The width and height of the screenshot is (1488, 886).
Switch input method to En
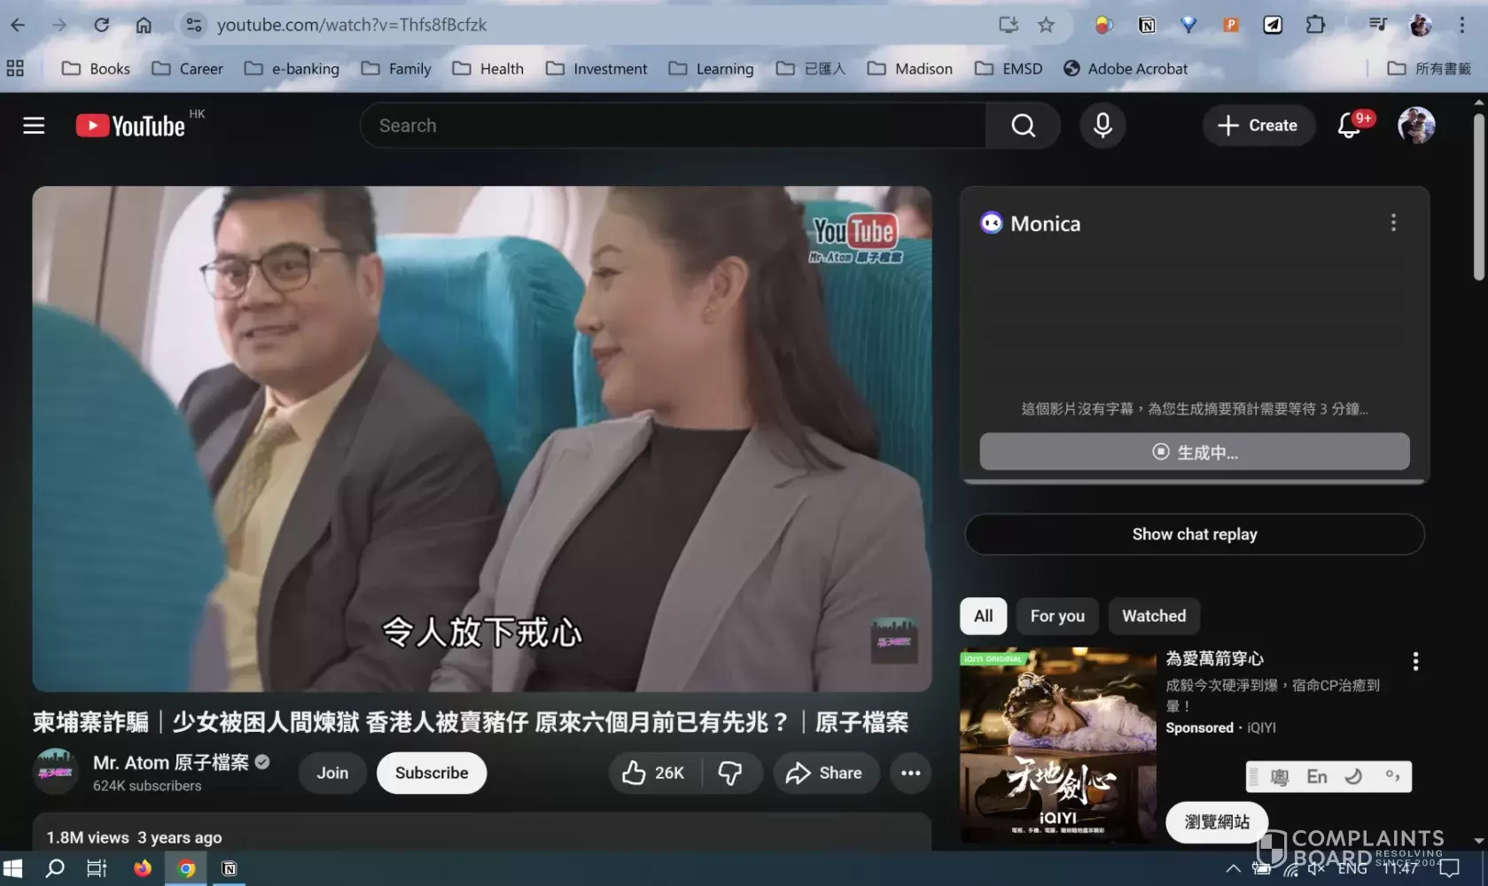pos(1317,777)
